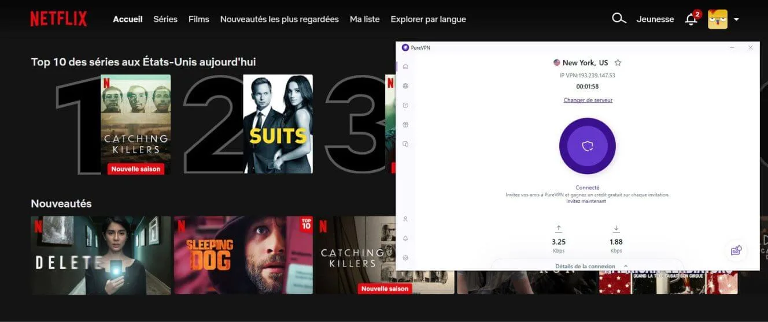768x322 pixels.
Task: Open PureVPN locations globe icon
Action: pos(405,86)
